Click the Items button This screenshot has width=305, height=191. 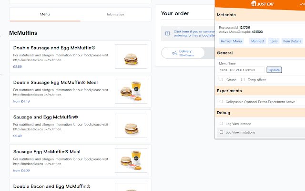[x=274, y=41]
